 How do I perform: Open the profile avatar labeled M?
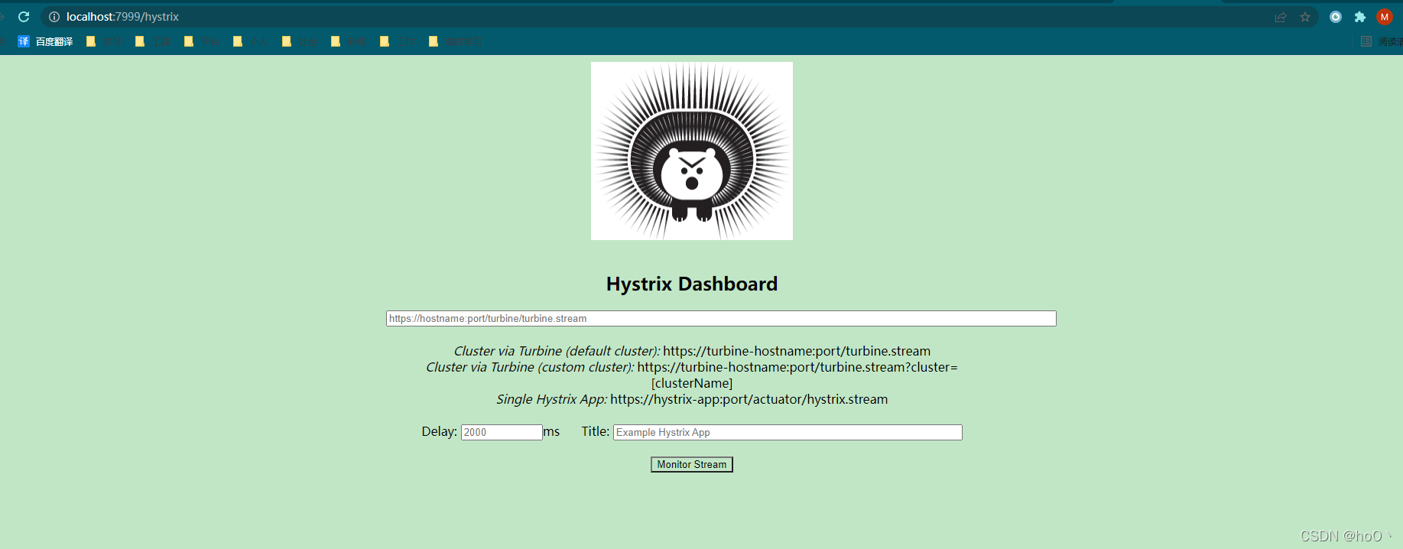(1385, 17)
